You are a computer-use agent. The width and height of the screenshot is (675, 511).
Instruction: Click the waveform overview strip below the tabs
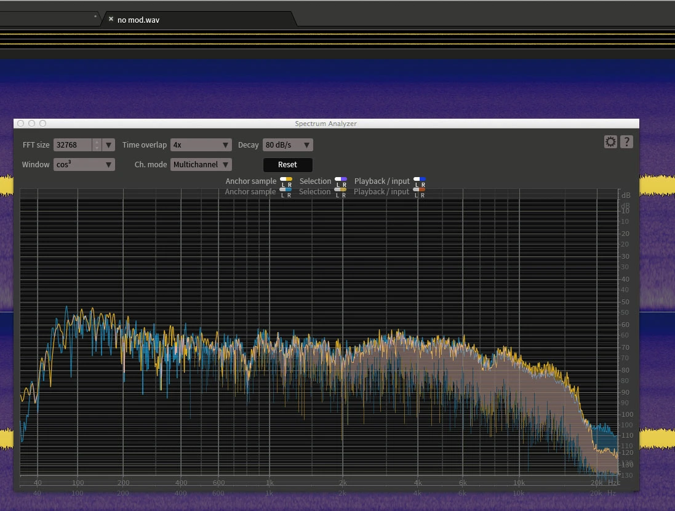click(337, 39)
